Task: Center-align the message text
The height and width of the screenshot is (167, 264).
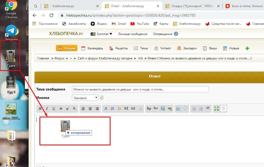Action: click(x=90, y=108)
